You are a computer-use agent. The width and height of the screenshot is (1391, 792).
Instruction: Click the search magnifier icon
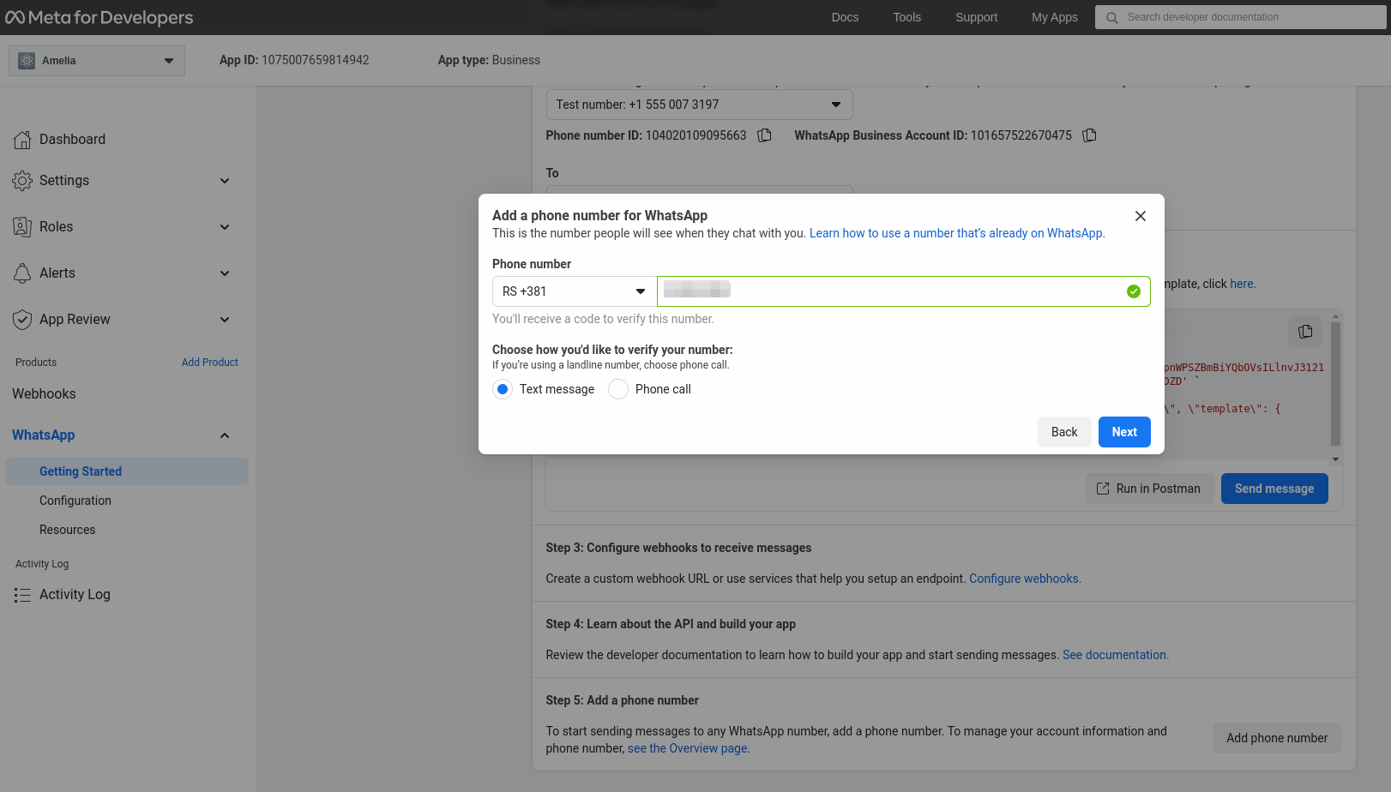(x=1112, y=17)
